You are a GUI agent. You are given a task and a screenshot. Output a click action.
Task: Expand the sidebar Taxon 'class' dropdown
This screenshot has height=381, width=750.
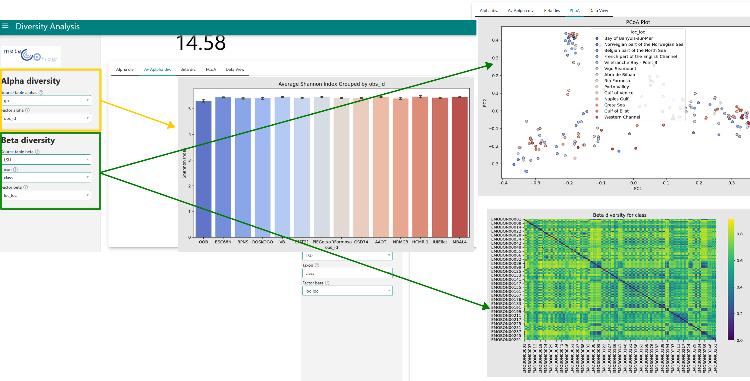[46, 177]
